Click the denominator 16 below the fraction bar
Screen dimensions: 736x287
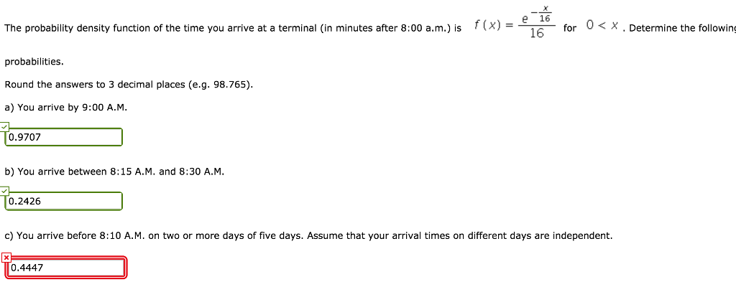pyautogui.click(x=536, y=34)
